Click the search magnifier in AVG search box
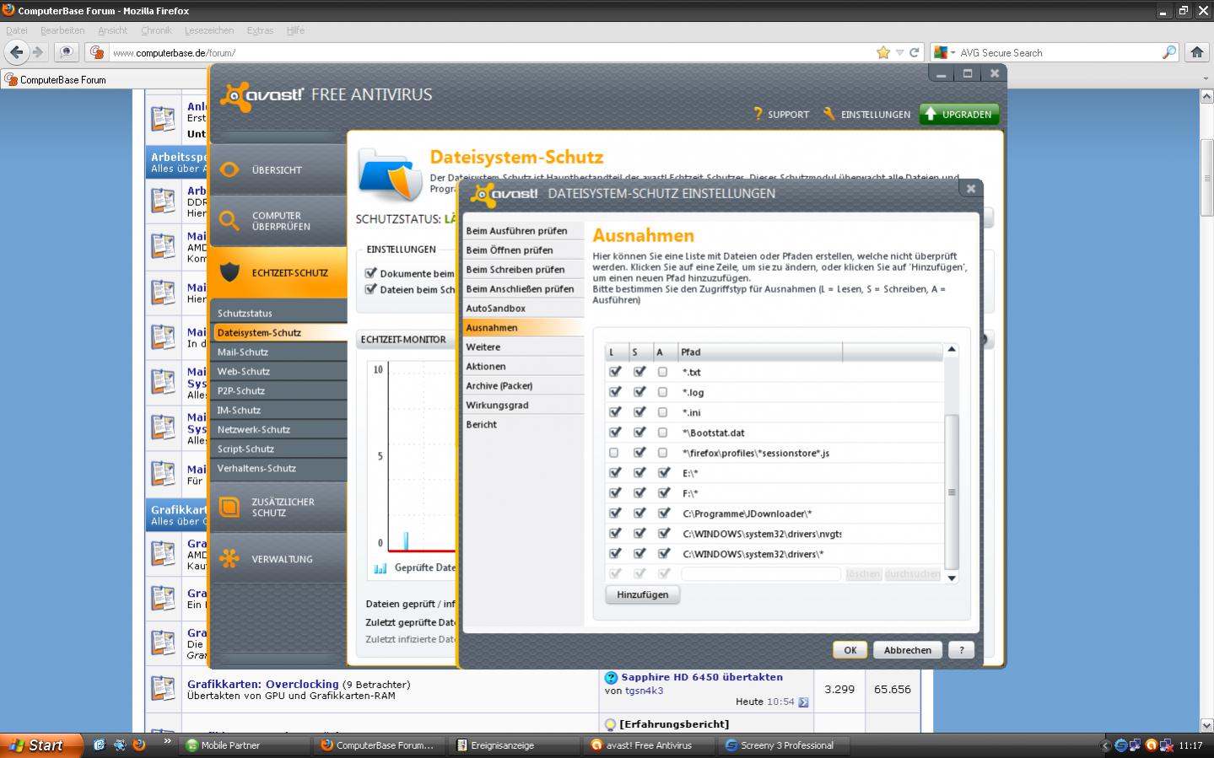This screenshot has width=1214, height=758. pos(1168,52)
